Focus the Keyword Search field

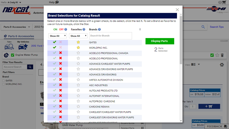tap(15, 67)
